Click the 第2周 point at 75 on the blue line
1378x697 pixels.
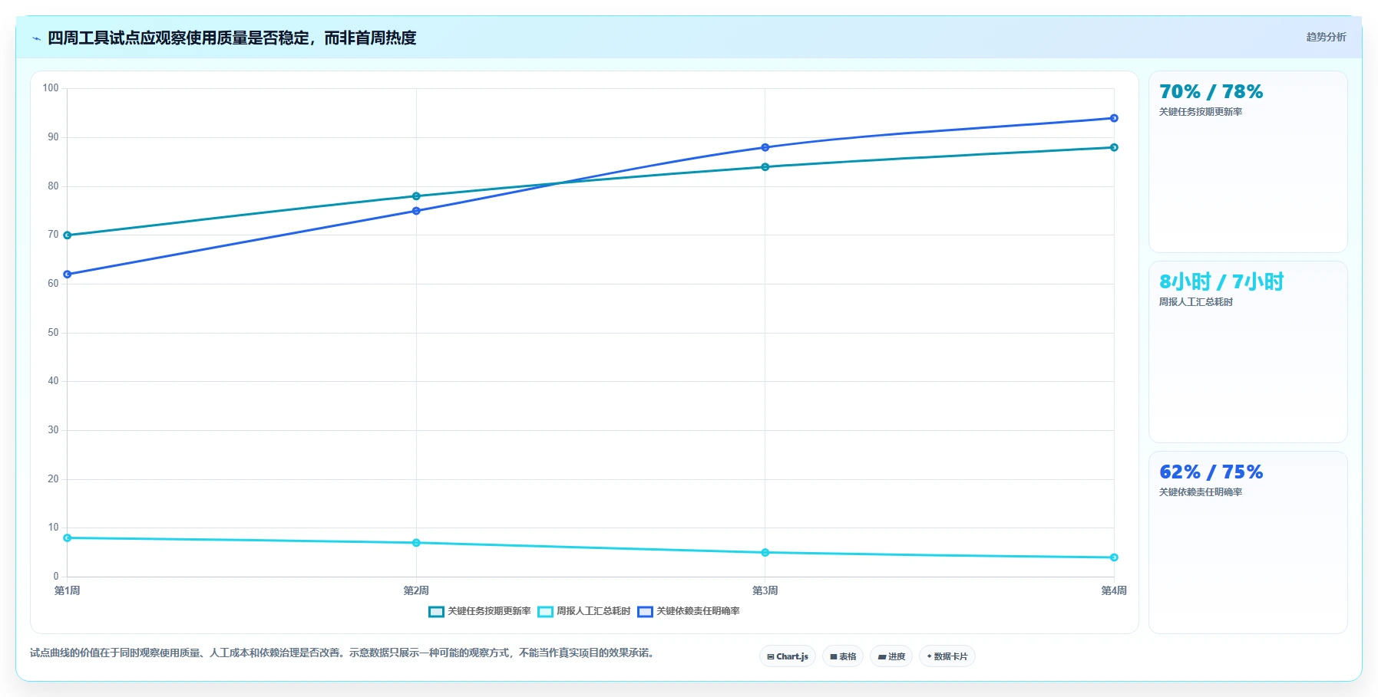point(416,211)
